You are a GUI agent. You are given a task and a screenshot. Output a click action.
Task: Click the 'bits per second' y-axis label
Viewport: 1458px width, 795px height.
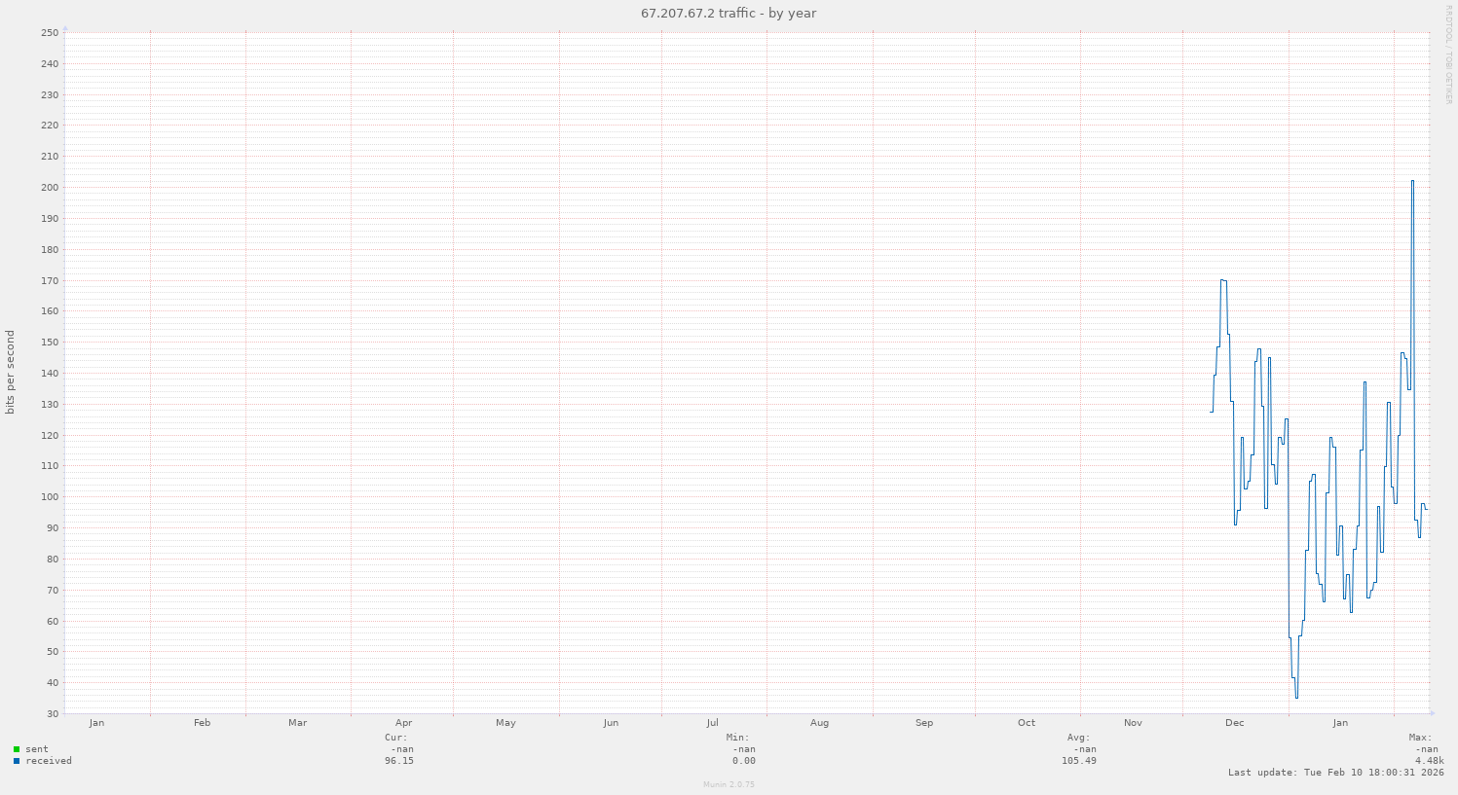tap(11, 373)
